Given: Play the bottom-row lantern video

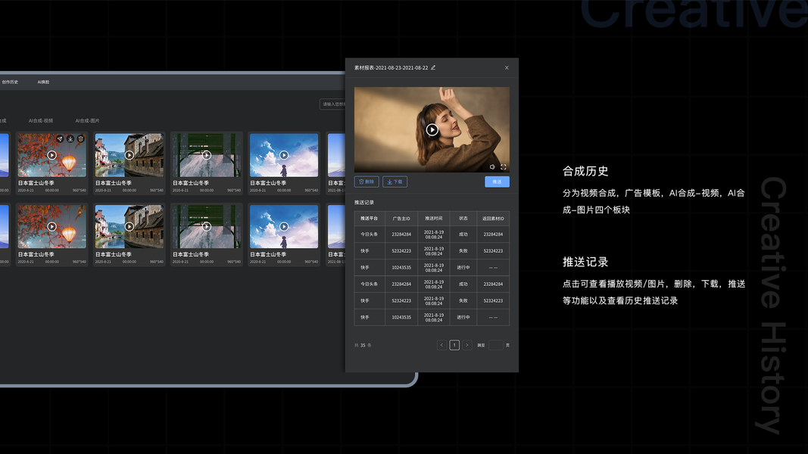Looking at the screenshot, I should 52,226.
